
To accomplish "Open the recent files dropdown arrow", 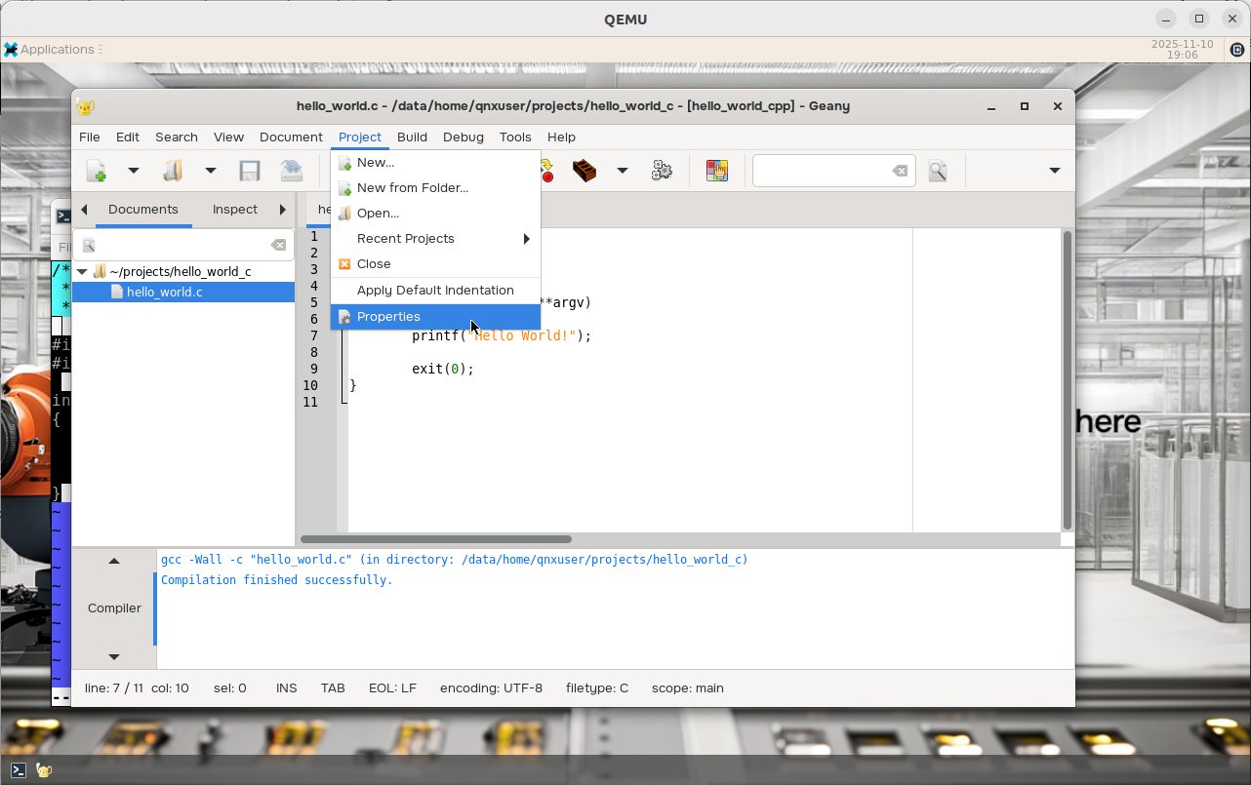I will pos(210,171).
